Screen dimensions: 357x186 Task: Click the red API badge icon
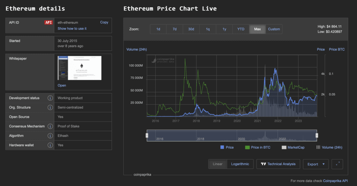tap(48, 22)
